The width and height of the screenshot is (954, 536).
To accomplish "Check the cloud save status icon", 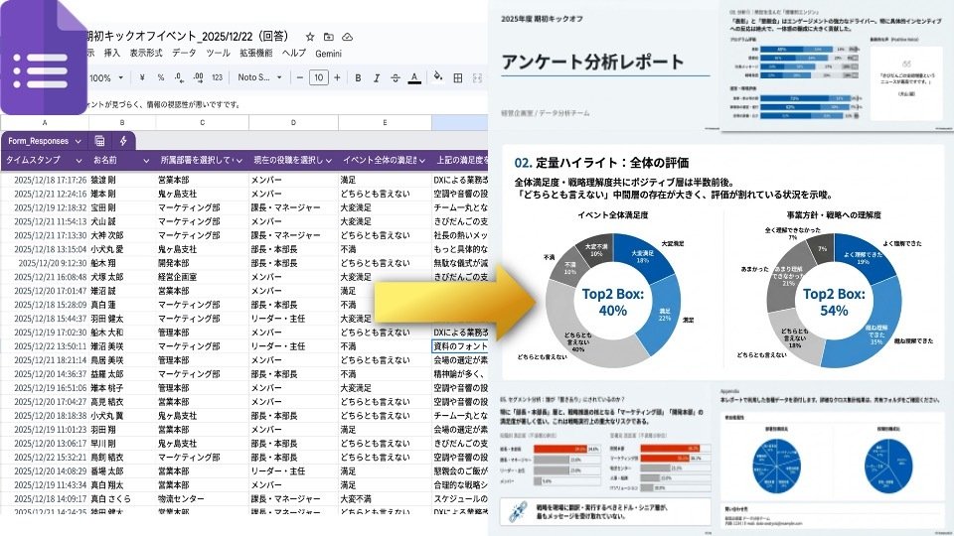I will pos(348,37).
